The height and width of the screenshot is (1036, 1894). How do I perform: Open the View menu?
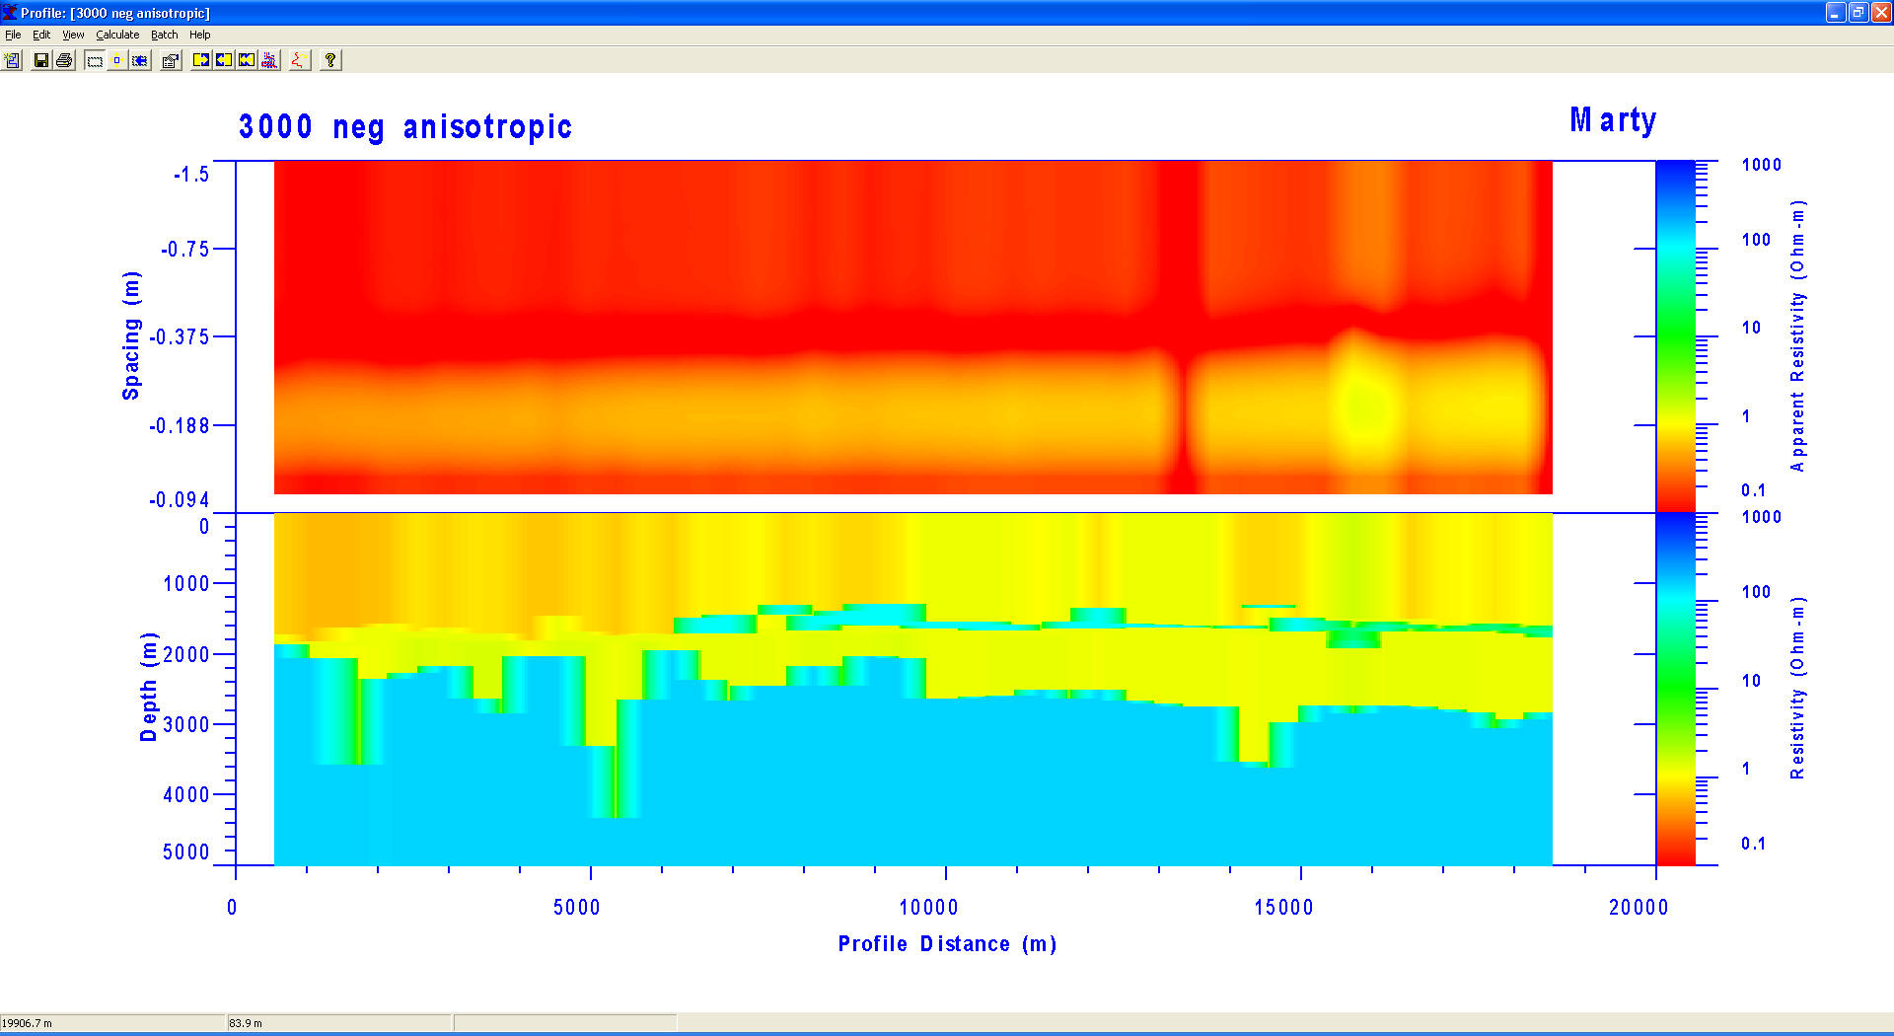point(73,35)
